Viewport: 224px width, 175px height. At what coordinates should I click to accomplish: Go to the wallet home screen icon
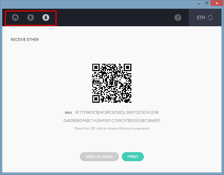tap(15, 17)
